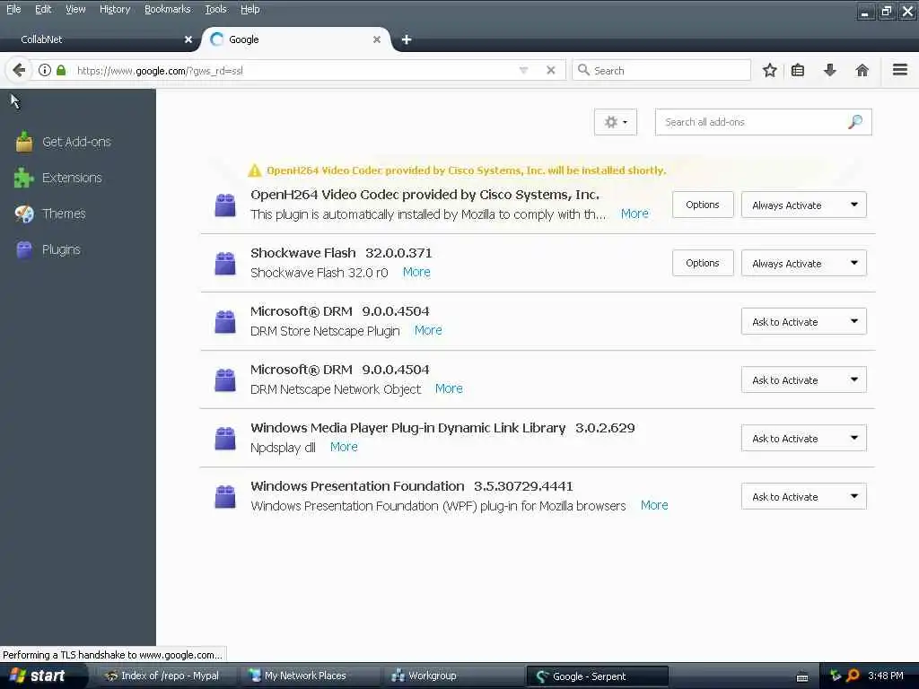Expand Ask to Activate for DRM Network Object
Viewport: 919px width, 689px height.
[803, 379]
